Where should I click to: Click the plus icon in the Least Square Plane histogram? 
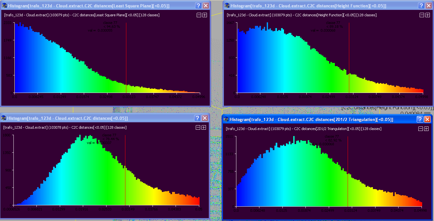(x=204, y=15)
